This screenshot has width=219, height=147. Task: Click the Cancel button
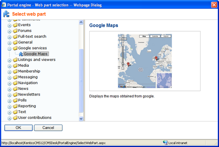coord(48,128)
